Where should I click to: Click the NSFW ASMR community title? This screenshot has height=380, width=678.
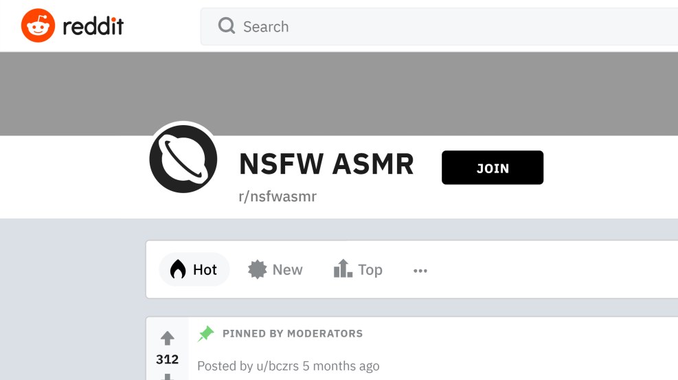click(x=326, y=164)
